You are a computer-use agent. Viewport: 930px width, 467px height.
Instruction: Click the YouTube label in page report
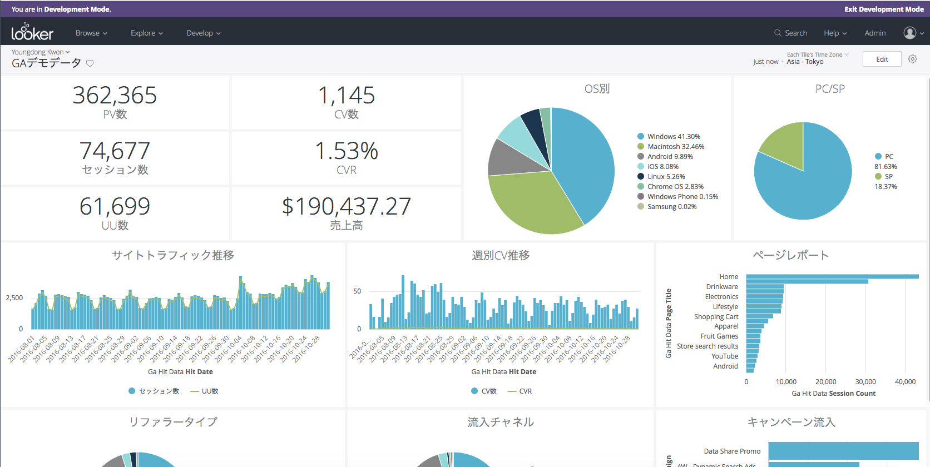tap(725, 356)
